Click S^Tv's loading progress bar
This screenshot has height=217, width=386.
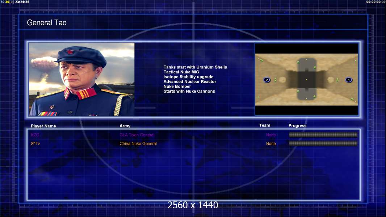point(323,144)
